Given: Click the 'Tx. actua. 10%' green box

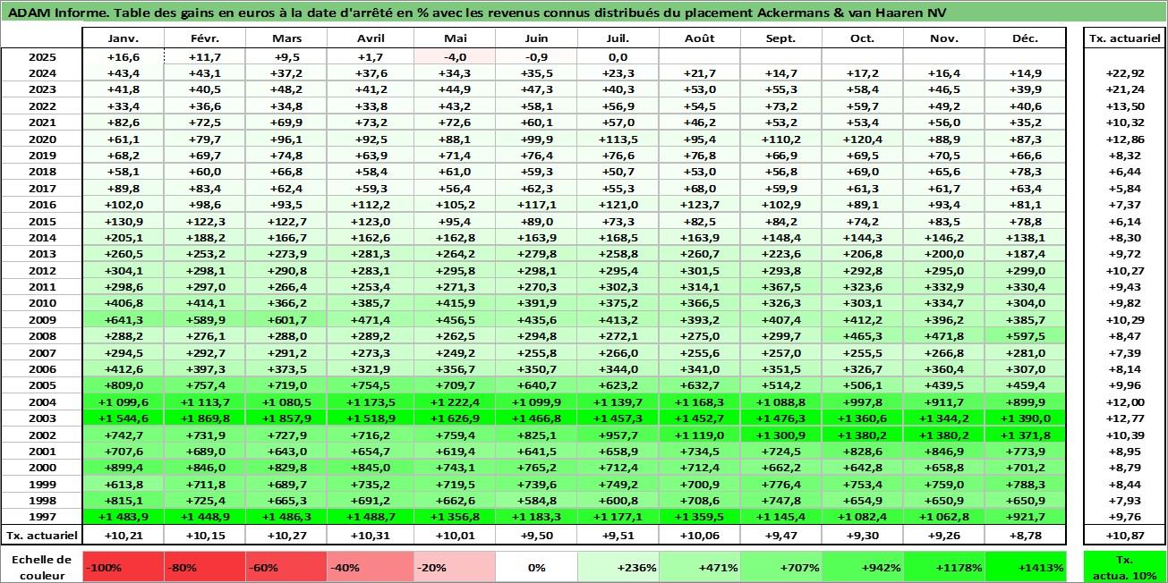Looking at the screenshot, I should pos(1125,567).
